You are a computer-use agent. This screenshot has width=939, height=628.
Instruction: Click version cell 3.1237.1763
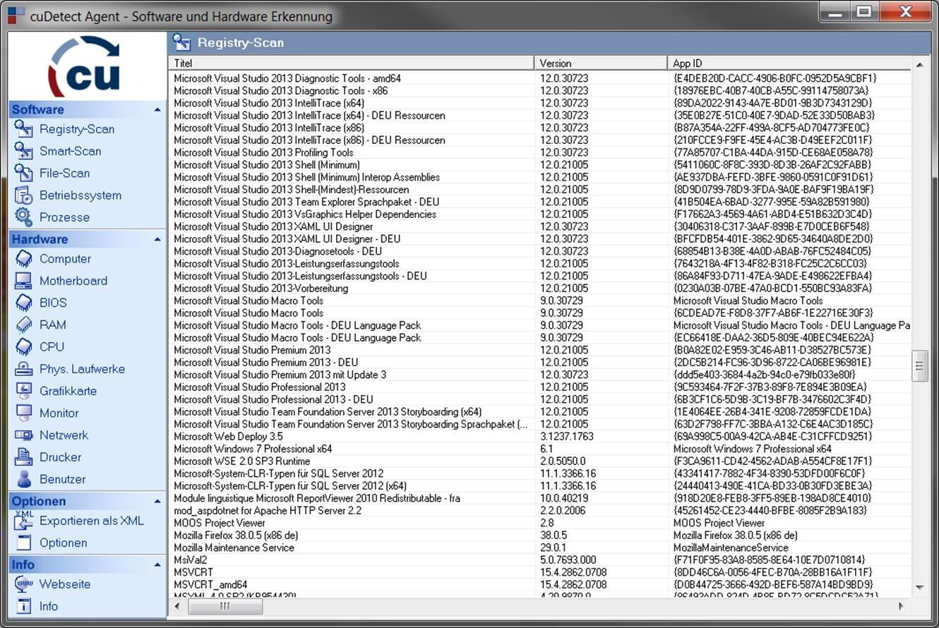(x=567, y=437)
